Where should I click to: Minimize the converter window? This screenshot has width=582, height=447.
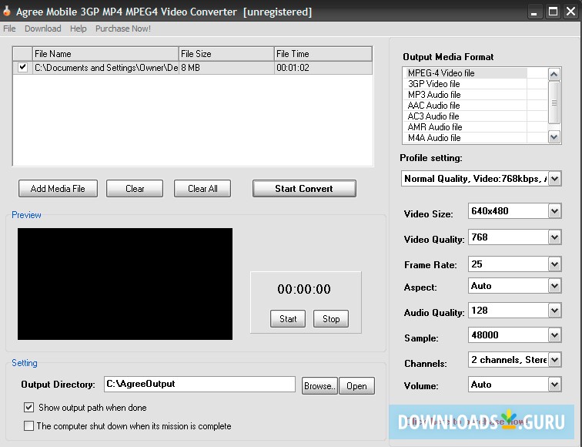(x=533, y=12)
